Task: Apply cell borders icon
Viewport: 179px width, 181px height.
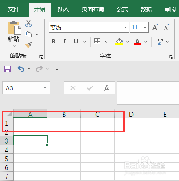Action: (x=97, y=42)
